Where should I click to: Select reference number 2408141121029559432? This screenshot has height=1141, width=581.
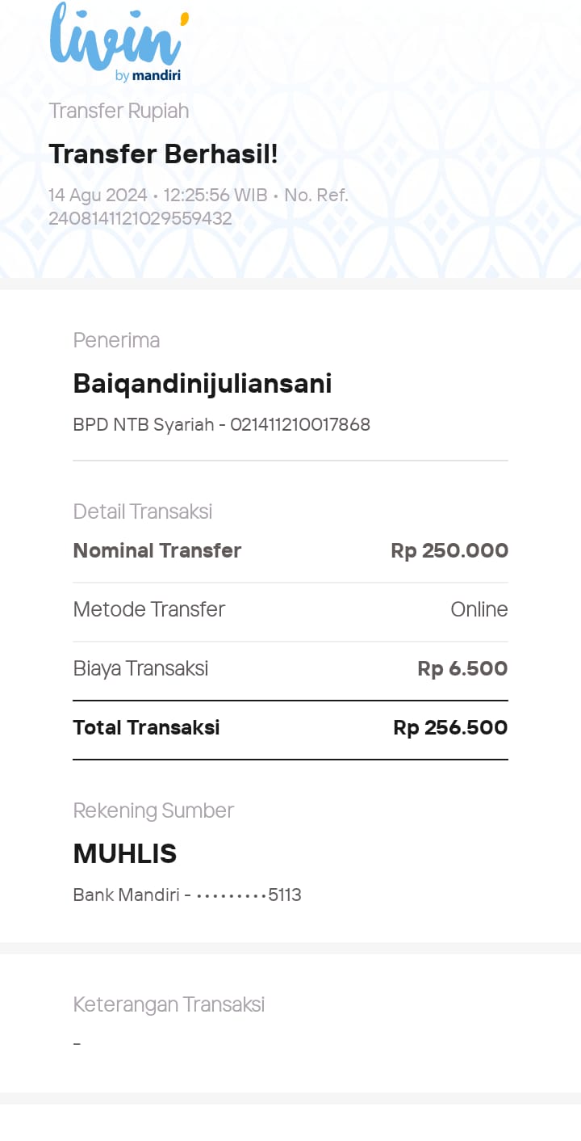point(140,218)
